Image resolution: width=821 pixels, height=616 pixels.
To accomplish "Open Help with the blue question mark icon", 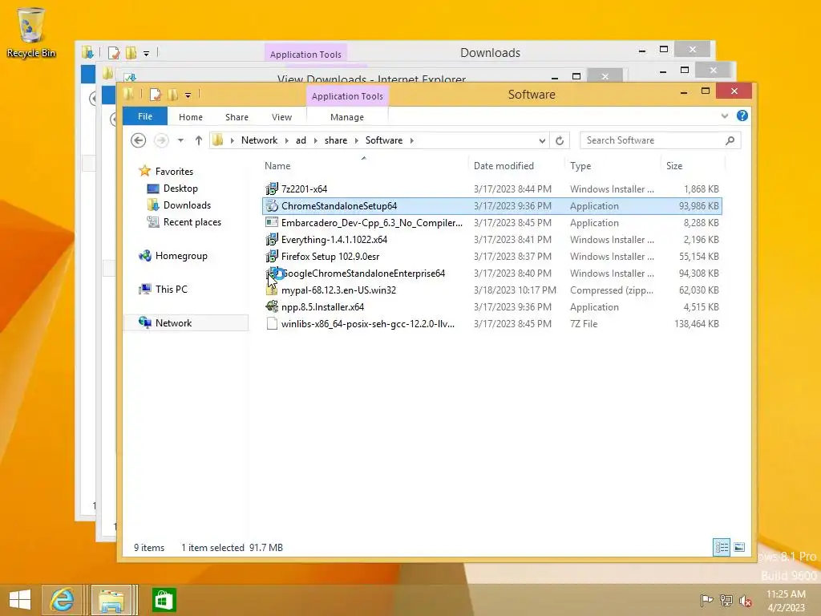I will pyautogui.click(x=742, y=115).
